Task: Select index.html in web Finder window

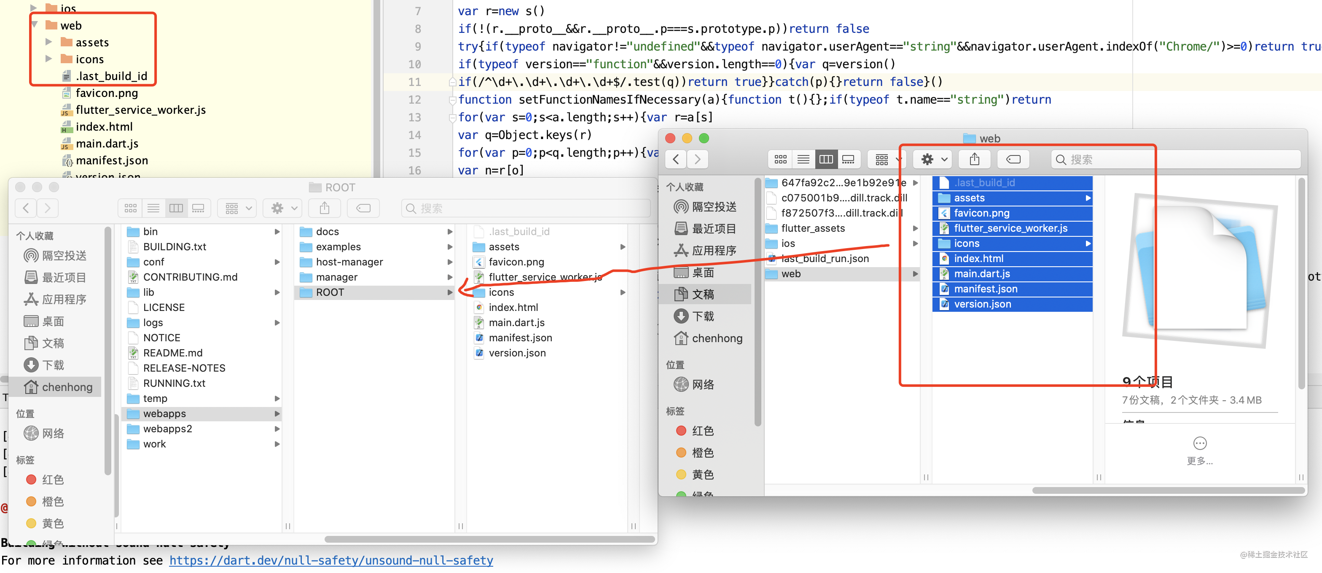Action: point(1012,259)
